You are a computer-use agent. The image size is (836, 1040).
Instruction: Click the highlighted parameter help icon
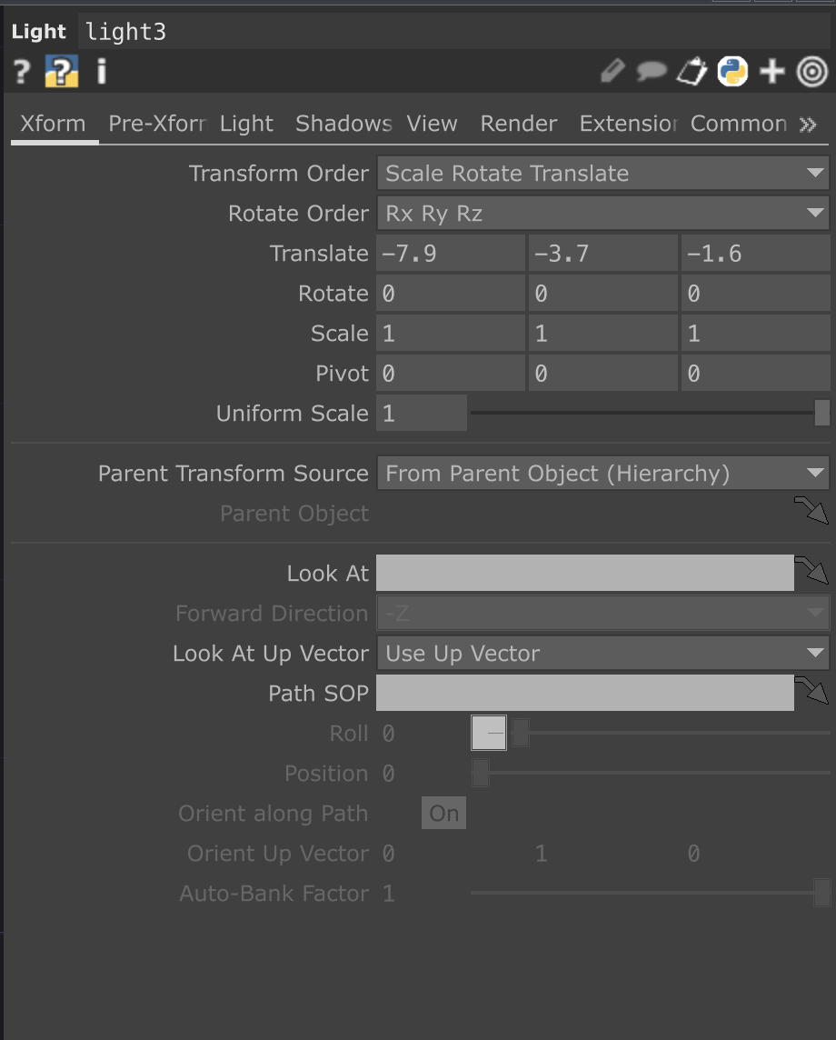click(62, 71)
